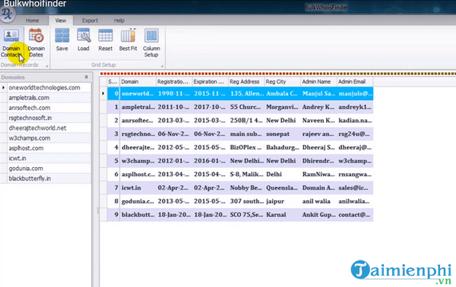Select ampletrails.com in Domains list

pos(49,98)
